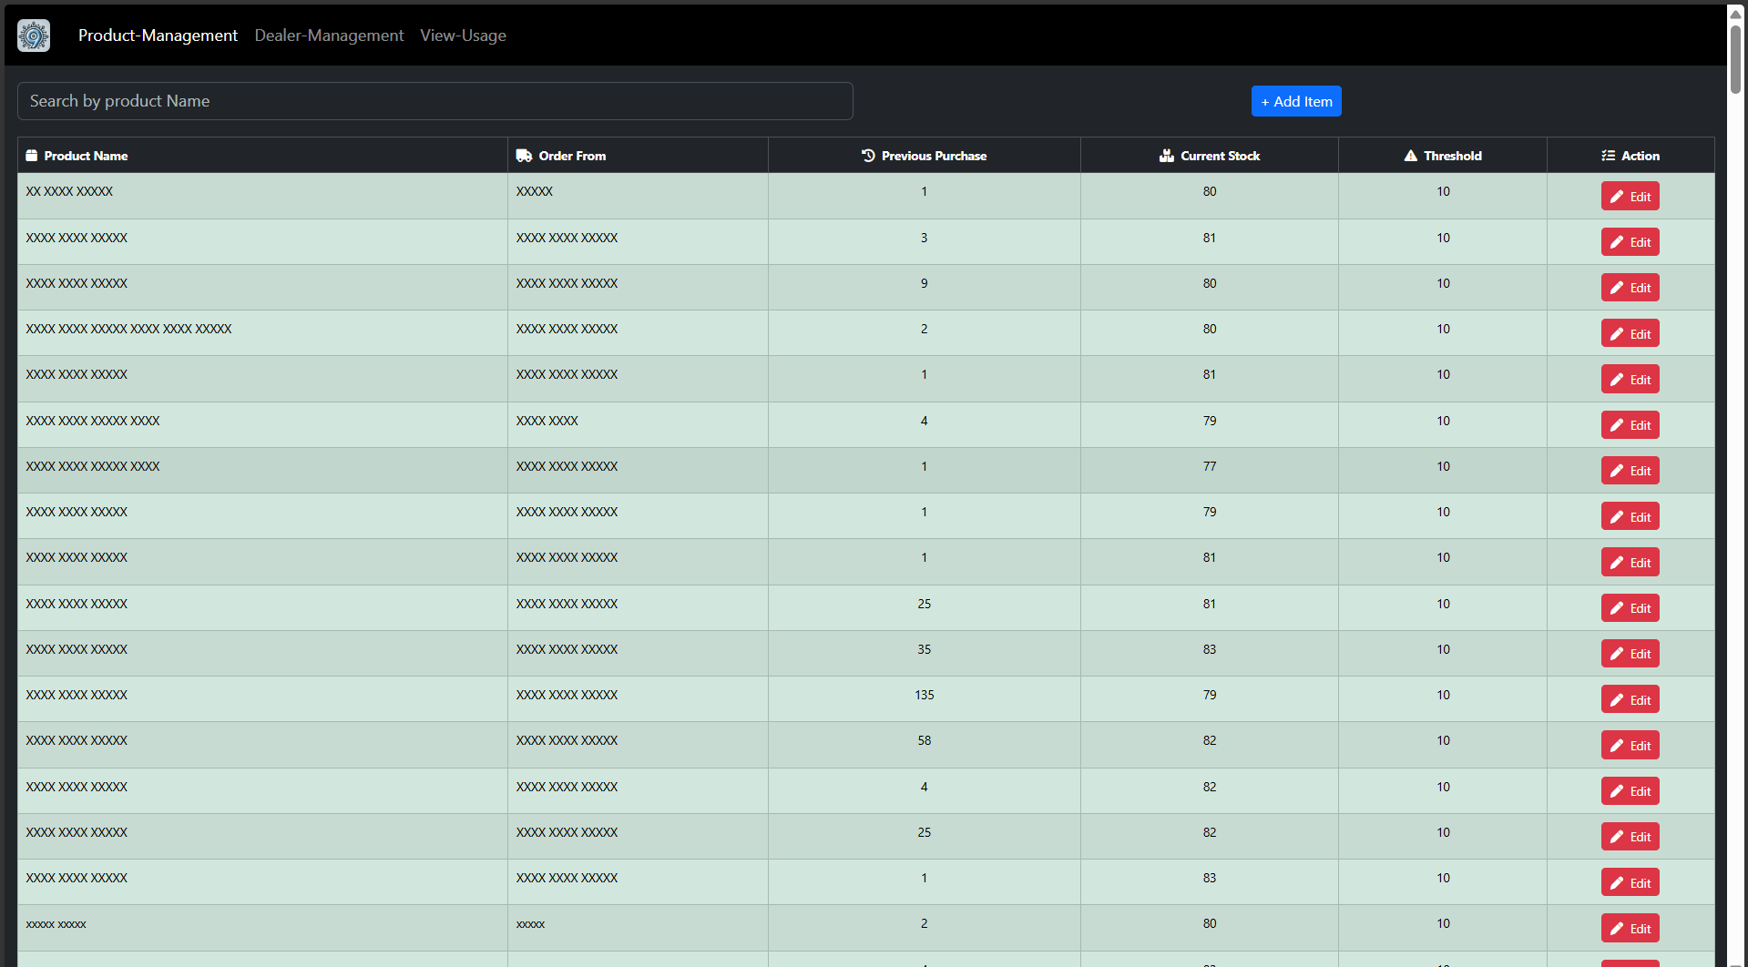
Task: Click the list icon beside Action header
Action: click(1608, 156)
